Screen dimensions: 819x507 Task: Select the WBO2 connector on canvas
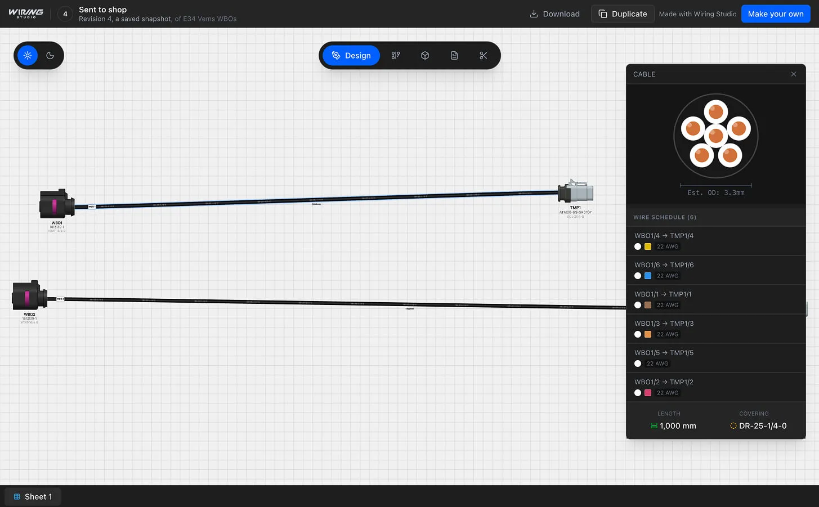click(29, 295)
